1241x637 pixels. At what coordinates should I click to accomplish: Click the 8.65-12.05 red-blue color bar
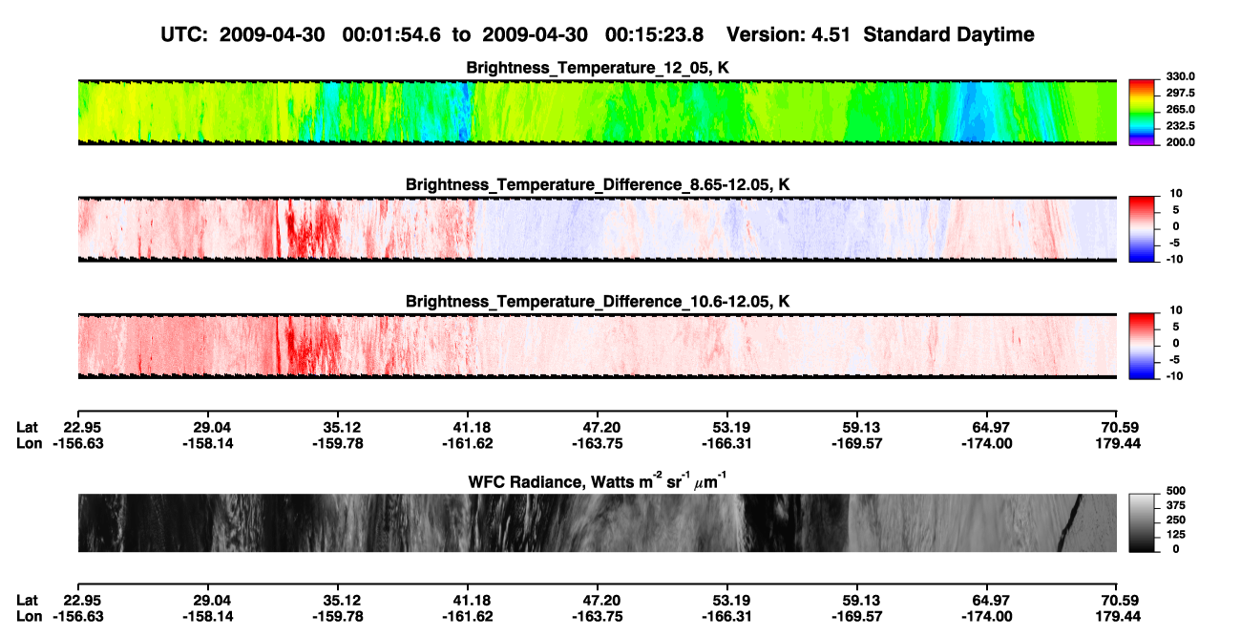1142,228
